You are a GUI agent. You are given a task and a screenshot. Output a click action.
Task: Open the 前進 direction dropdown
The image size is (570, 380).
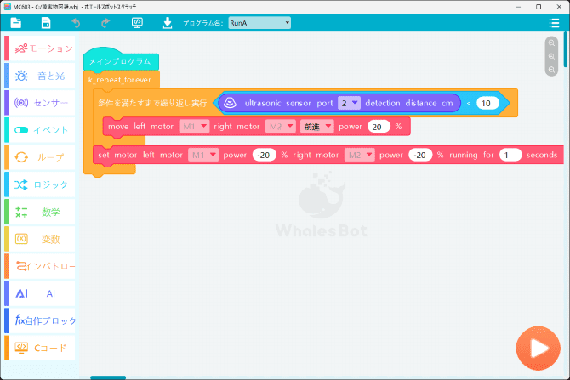pos(316,127)
